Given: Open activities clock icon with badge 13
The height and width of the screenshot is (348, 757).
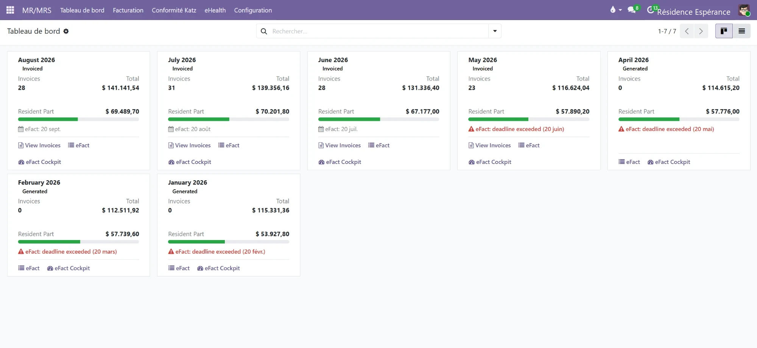Looking at the screenshot, I should (x=650, y=10).
